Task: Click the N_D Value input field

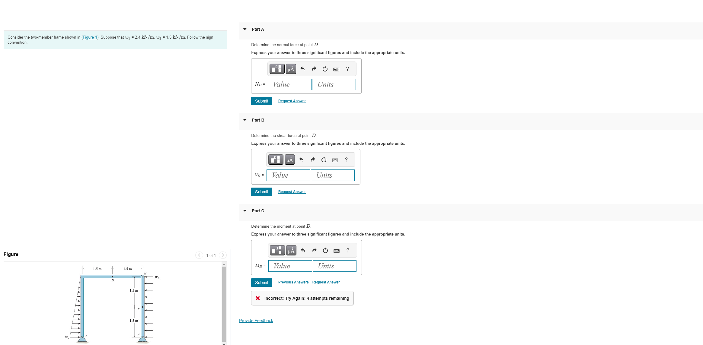Action: coord(289,84)
